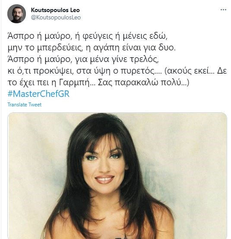Click the phrase 'Σας παρακαλώ πολύ...' in the tweet
231x239 pixels.
click(142, 83)
